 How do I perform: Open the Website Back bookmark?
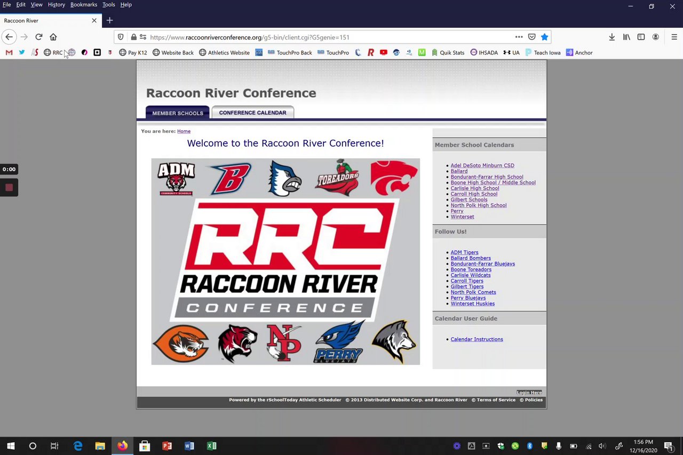tap(173, 52)
